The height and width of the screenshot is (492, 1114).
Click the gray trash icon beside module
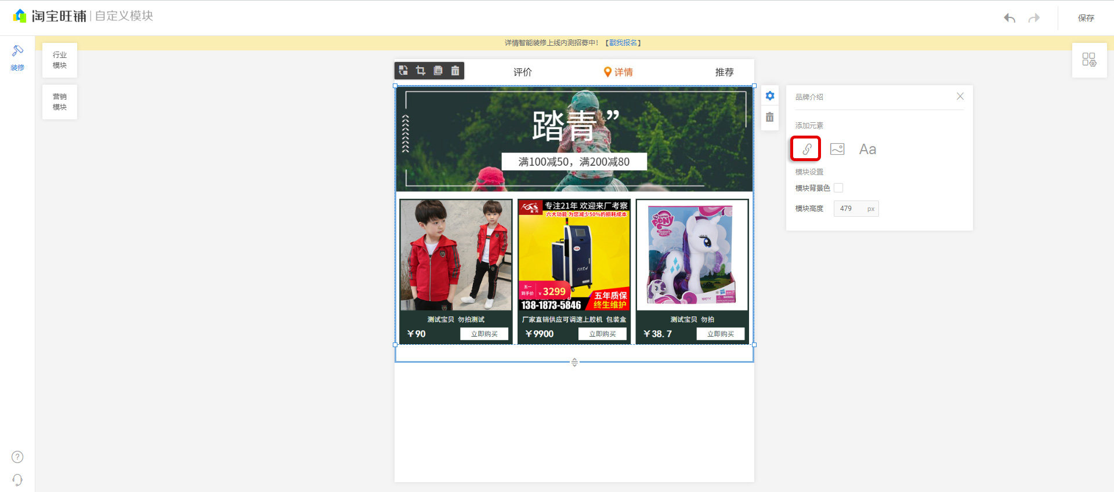point(770,117)
